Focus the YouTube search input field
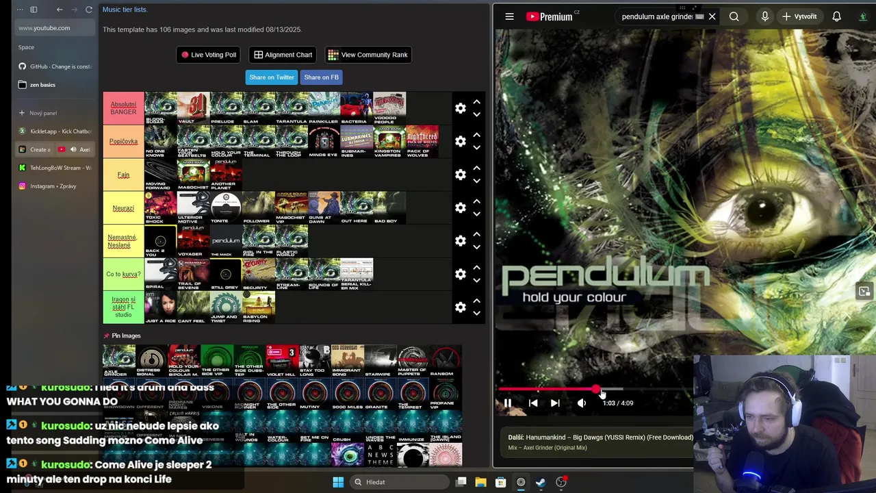 (x=657, y=16)
